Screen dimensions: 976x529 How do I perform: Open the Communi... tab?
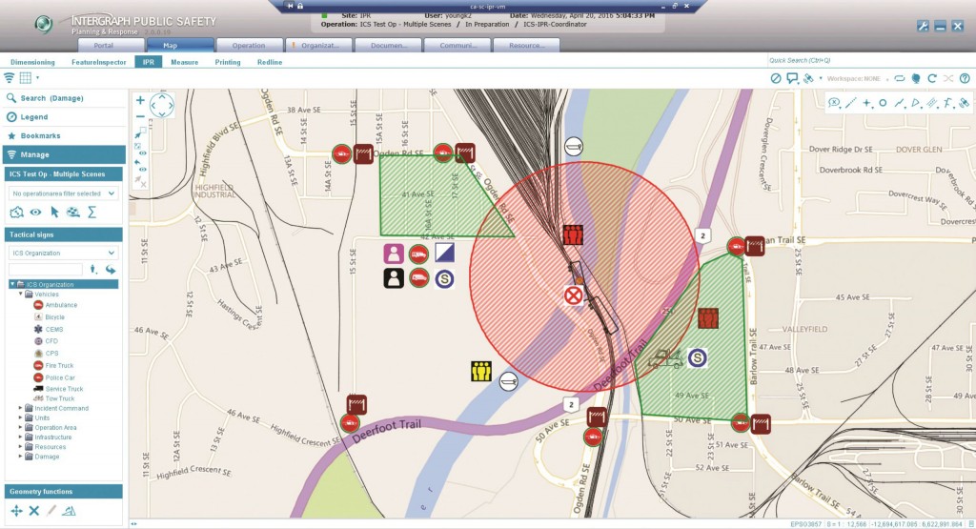tap(457, 46)
